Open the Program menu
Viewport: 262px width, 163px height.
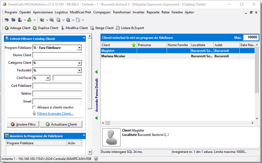click(11, 12)
